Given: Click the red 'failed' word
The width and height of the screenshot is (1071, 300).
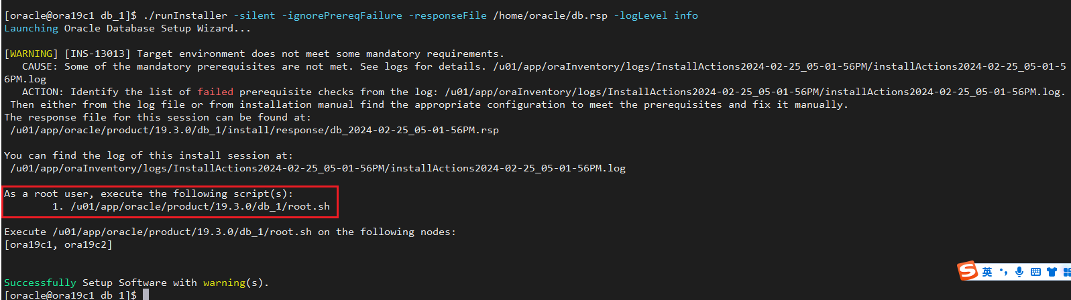Looking at the screenshot, I should click(x=215, y=92).
